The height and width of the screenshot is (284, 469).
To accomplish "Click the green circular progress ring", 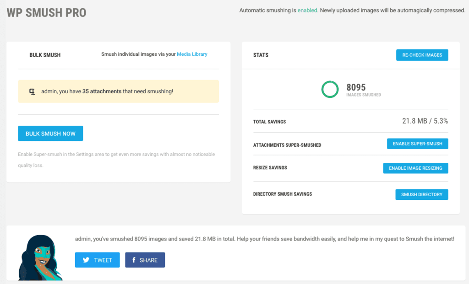I will [x=330, y=89].
